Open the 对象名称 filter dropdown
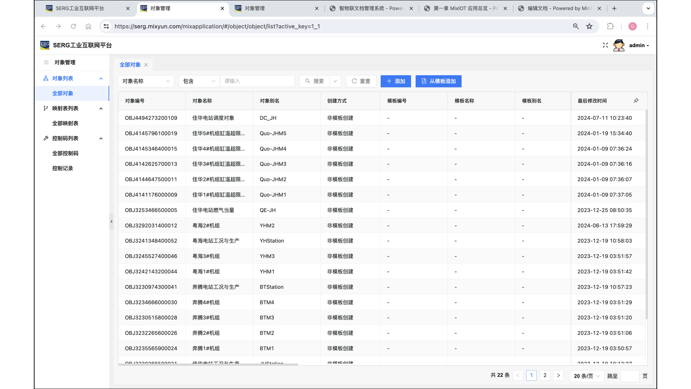Image resolution: width=691 pixels, height=389 pixels. (146, 81)
